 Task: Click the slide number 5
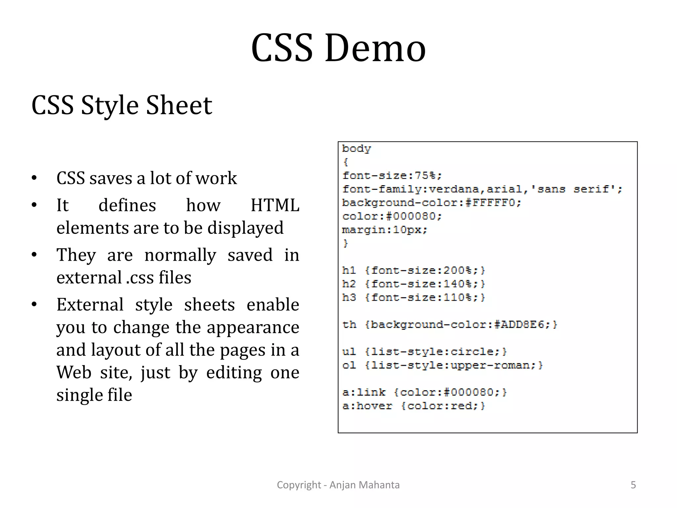coord(633,485)
